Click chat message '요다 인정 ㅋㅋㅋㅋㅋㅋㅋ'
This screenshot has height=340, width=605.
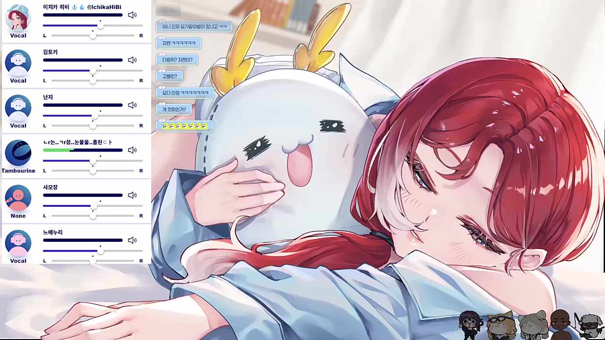(x=185, y=93)
